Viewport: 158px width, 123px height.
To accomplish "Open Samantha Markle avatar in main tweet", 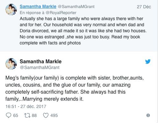I will point(11,64).
